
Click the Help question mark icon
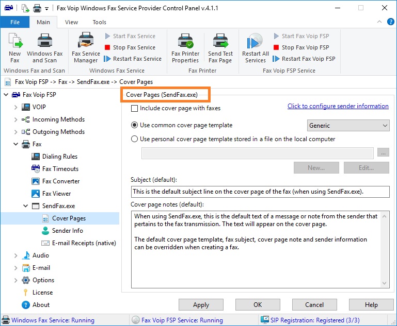(x=391, y=22)
